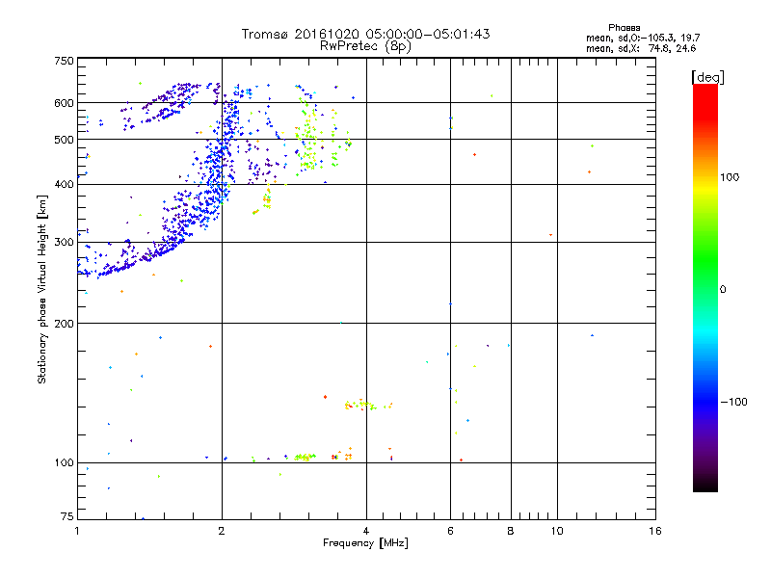Click the 'mean, sd,O:-105.3, 19.7' statistics line

[x=643, y=38]
